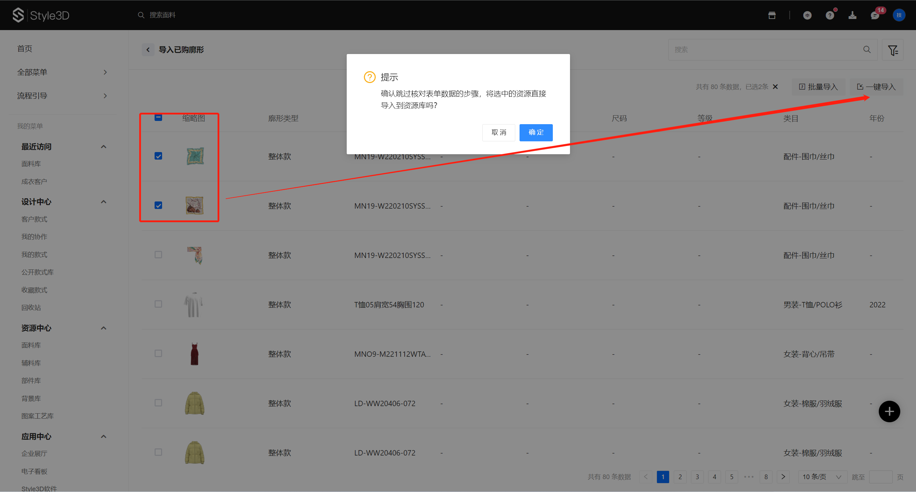Click the 取消 button in dialog
Viewport: 916px width, 492px height.
498,132
